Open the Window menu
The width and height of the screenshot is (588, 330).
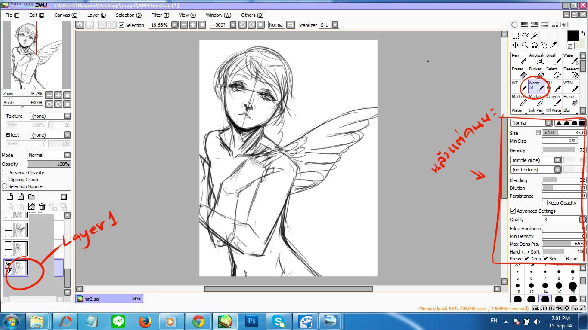point(218,15)
